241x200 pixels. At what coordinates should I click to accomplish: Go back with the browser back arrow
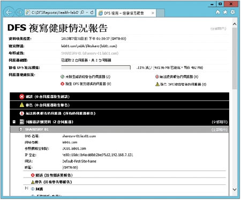(9, 12)
